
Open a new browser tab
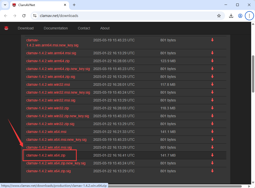click(74, 5)
